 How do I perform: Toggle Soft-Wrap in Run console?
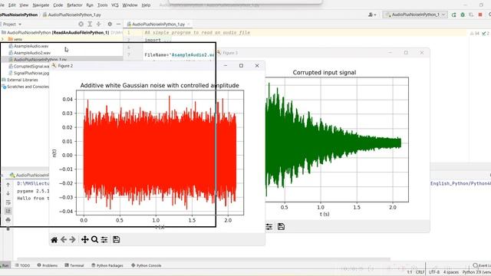pos(8,202)
